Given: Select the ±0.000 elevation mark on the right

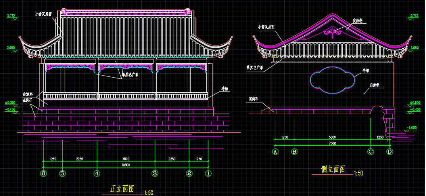Looking at the screenshot, I should [415, 103].
